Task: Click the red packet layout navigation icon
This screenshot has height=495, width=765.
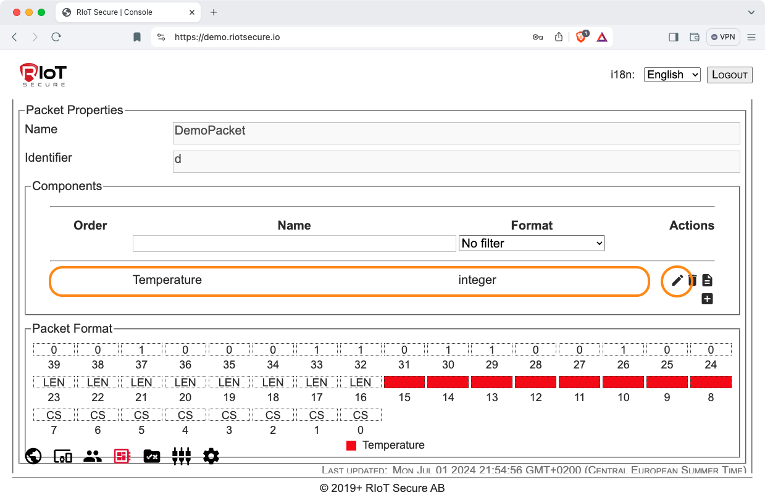Action: pyautogui.click(x=122, y=456)
